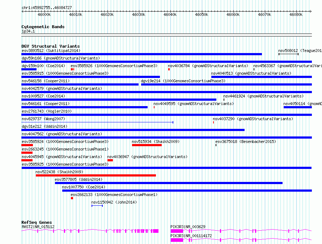
Task: Select nsv4037290 red tick marker
Action: tap(213, 122)
